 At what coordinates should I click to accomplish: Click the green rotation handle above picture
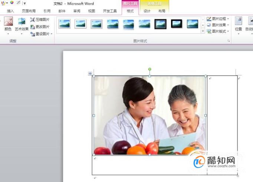149,69
